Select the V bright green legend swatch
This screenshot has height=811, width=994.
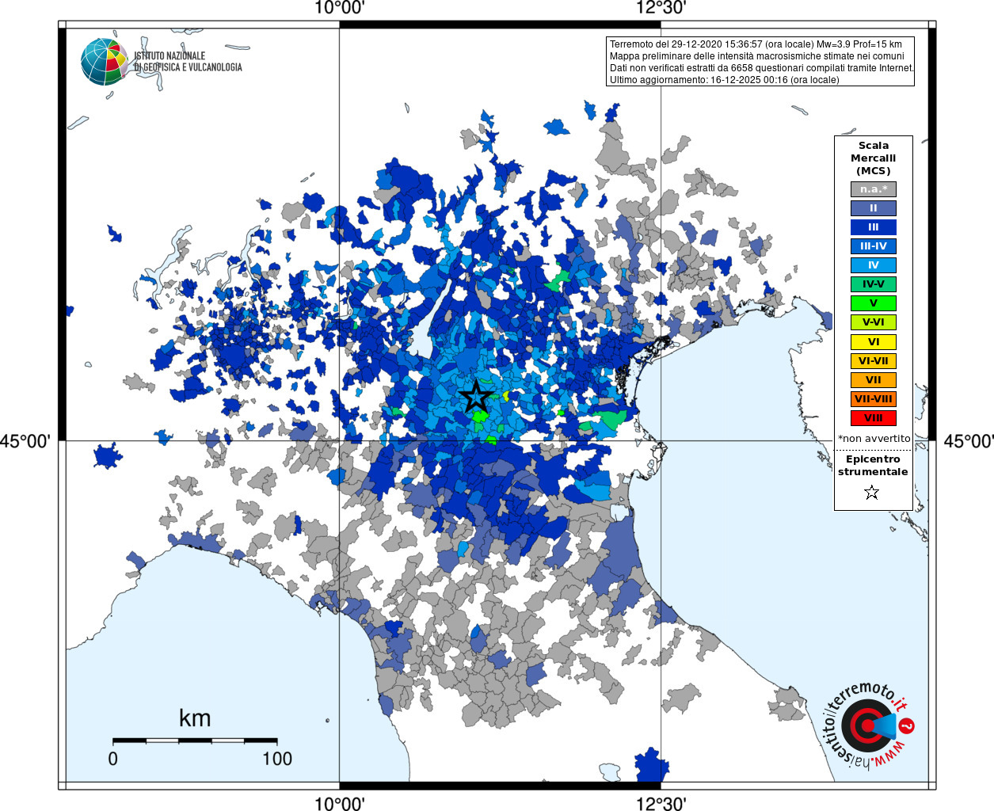874,303
